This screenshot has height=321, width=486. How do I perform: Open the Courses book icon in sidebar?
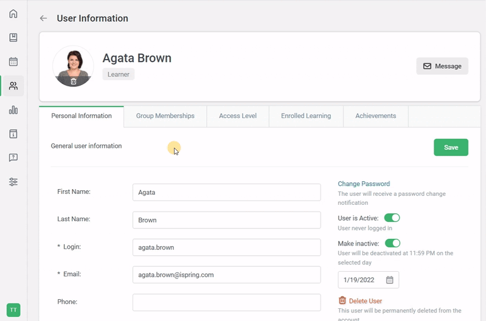tap(13, 38)
